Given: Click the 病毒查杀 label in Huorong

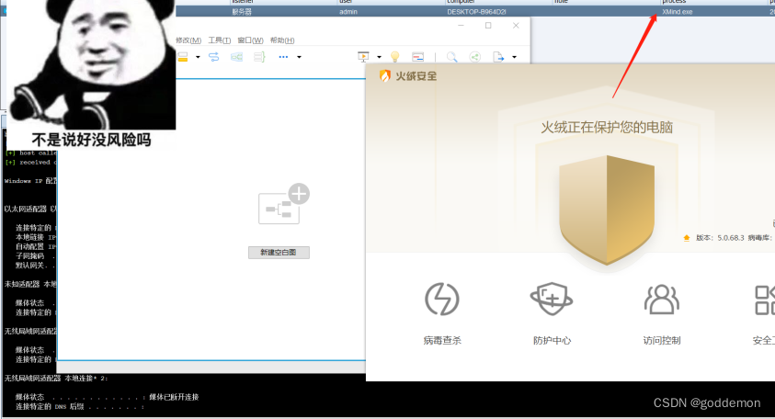Looking at the screenshot, I should pos(442,340).
